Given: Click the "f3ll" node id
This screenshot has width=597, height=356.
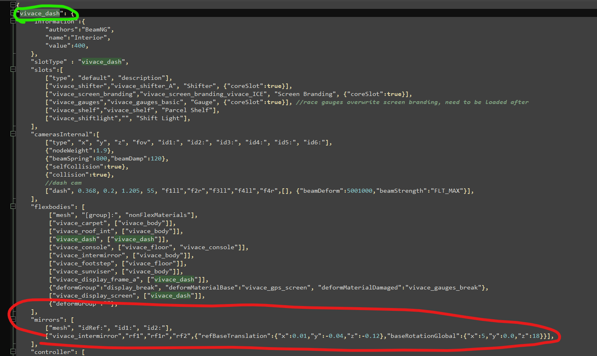Looking at the screenshot, I should tap(219, 191).
